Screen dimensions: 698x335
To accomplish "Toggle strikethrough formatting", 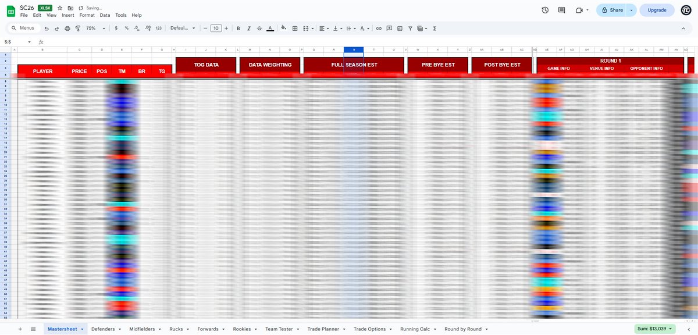I will tap(259, 28).
